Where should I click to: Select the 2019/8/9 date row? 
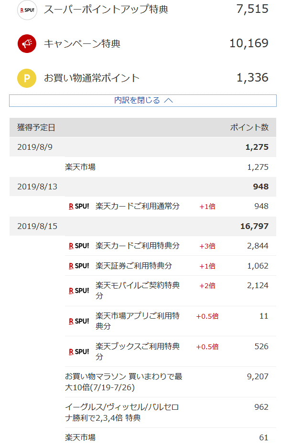pyautogui.click(x=143, y=147)
